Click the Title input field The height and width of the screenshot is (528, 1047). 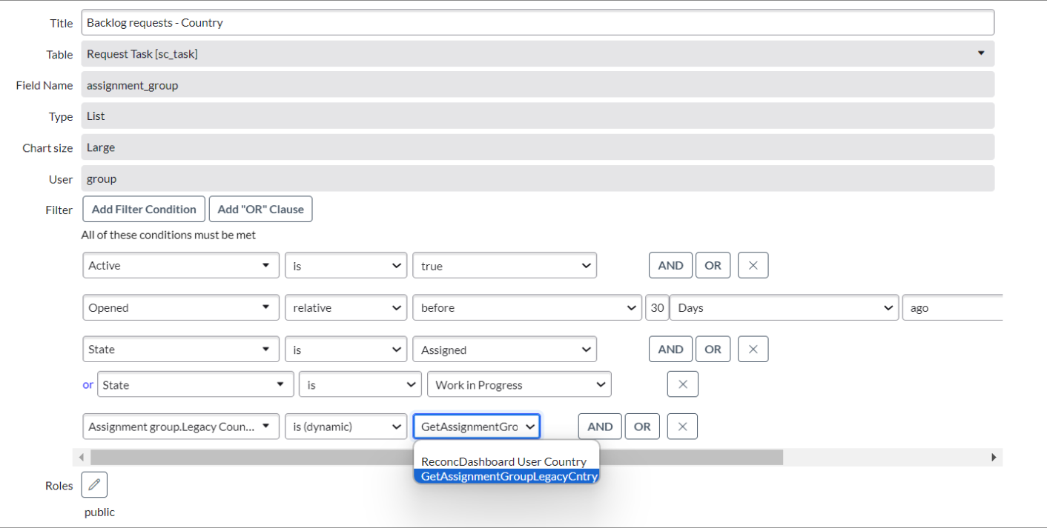point(538,22)
